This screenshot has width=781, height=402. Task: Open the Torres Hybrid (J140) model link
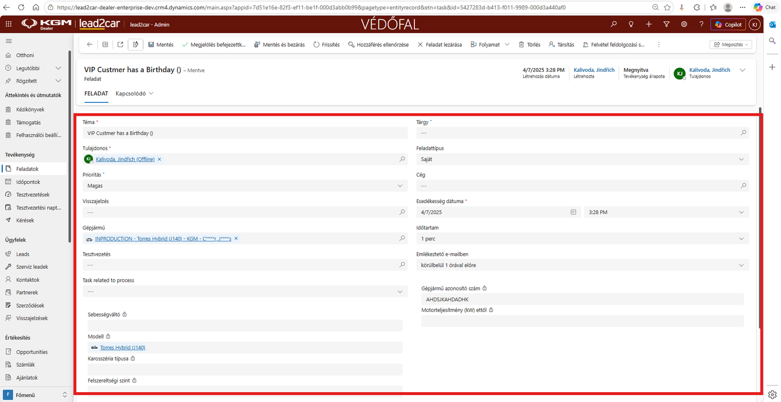tap(123, 347)
